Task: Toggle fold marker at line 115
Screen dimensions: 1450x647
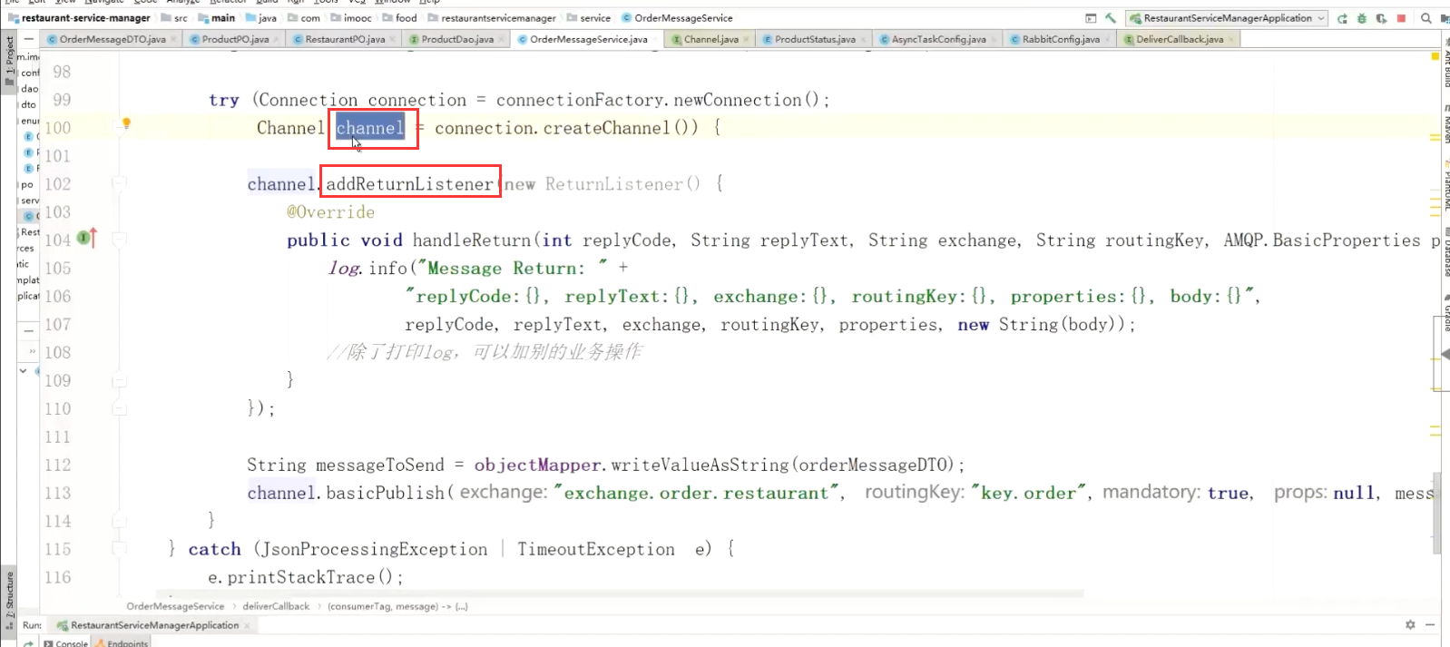Action: coord(119,549)
